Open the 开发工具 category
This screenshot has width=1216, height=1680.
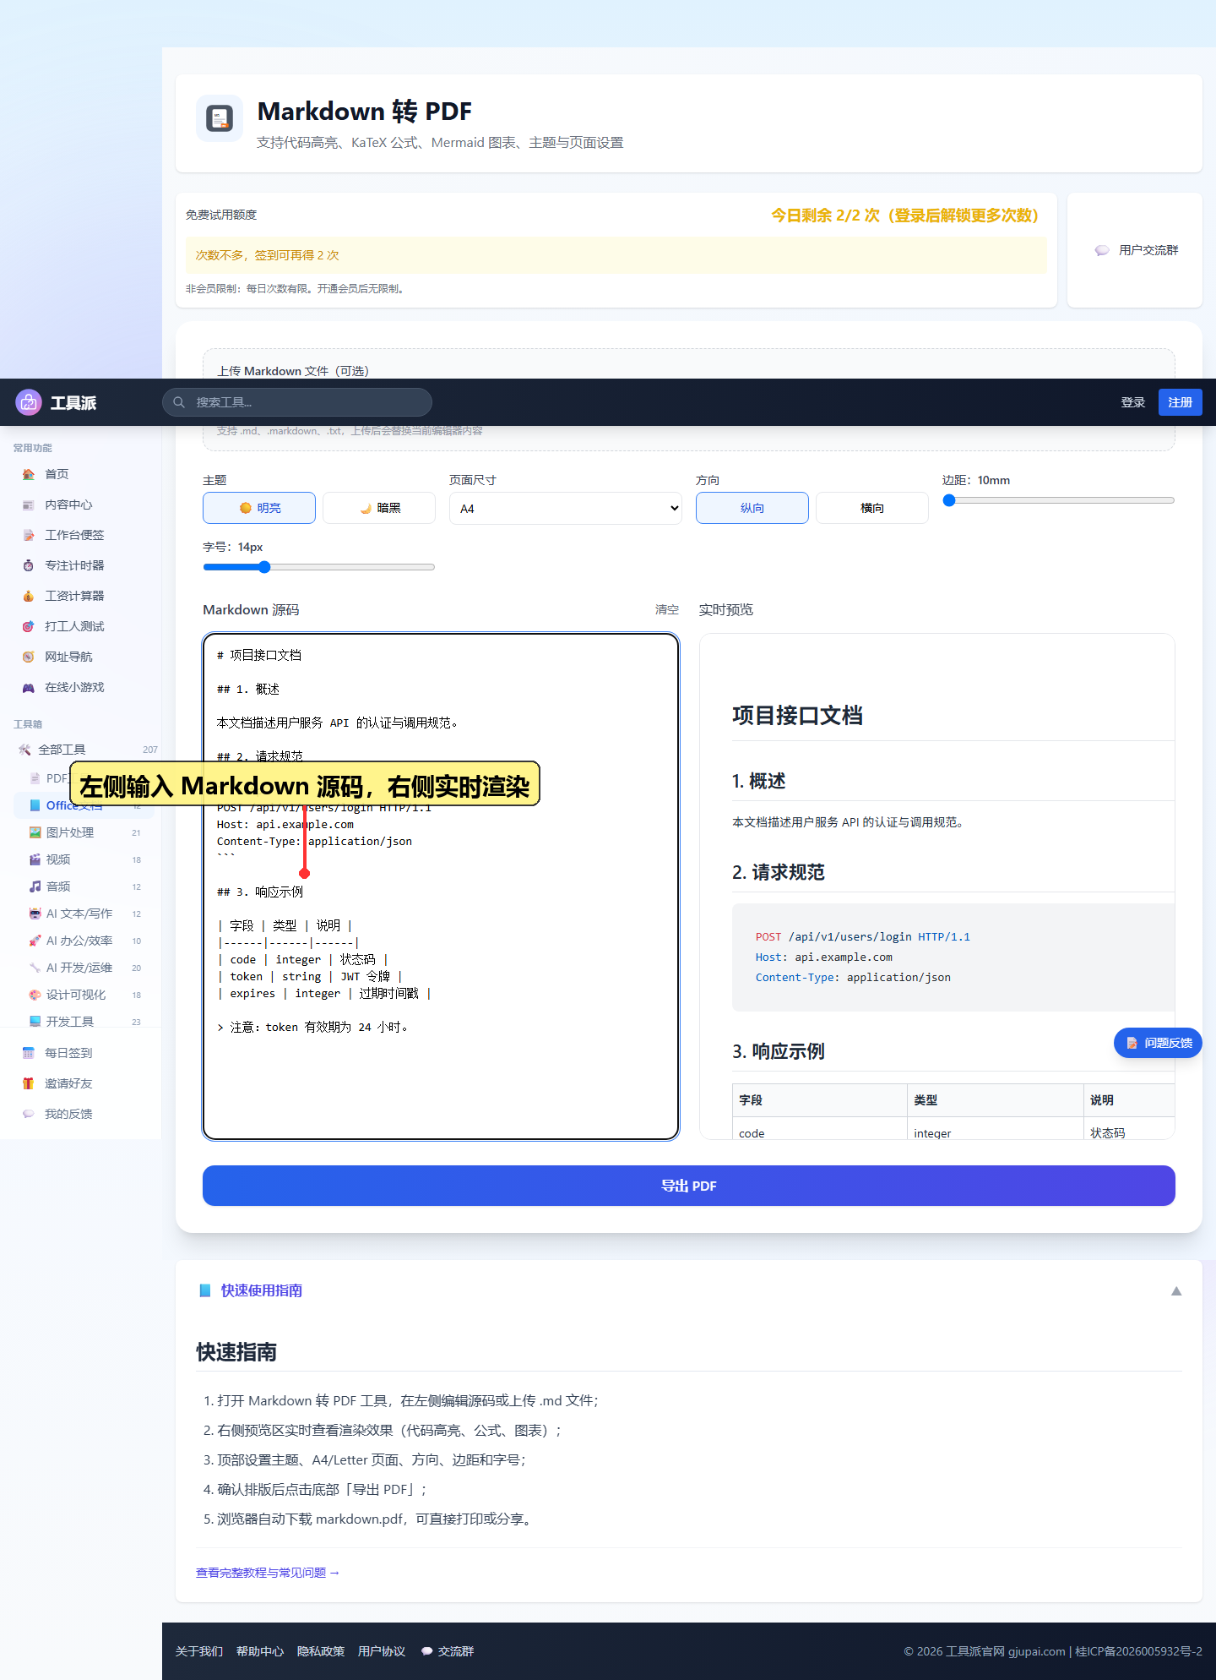click(84, 1021)
